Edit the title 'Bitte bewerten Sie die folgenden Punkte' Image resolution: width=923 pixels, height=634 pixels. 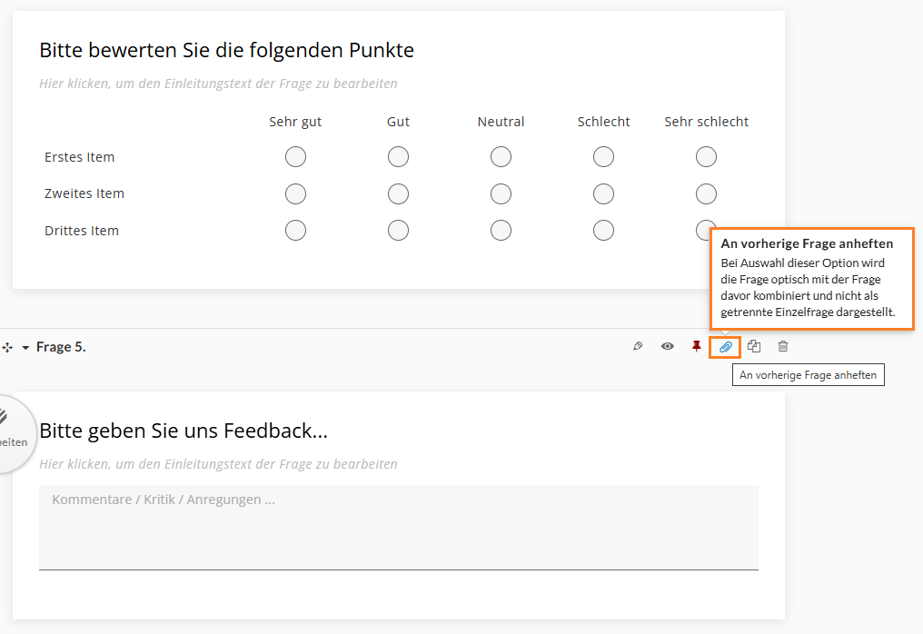tap(226, 50)
